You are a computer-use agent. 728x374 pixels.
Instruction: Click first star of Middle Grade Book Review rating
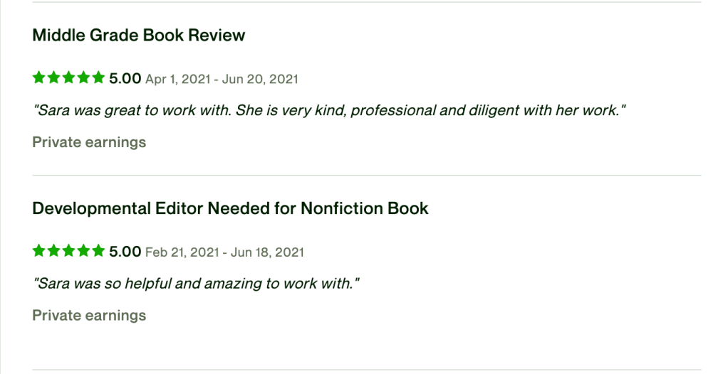(x=38, y=78)
